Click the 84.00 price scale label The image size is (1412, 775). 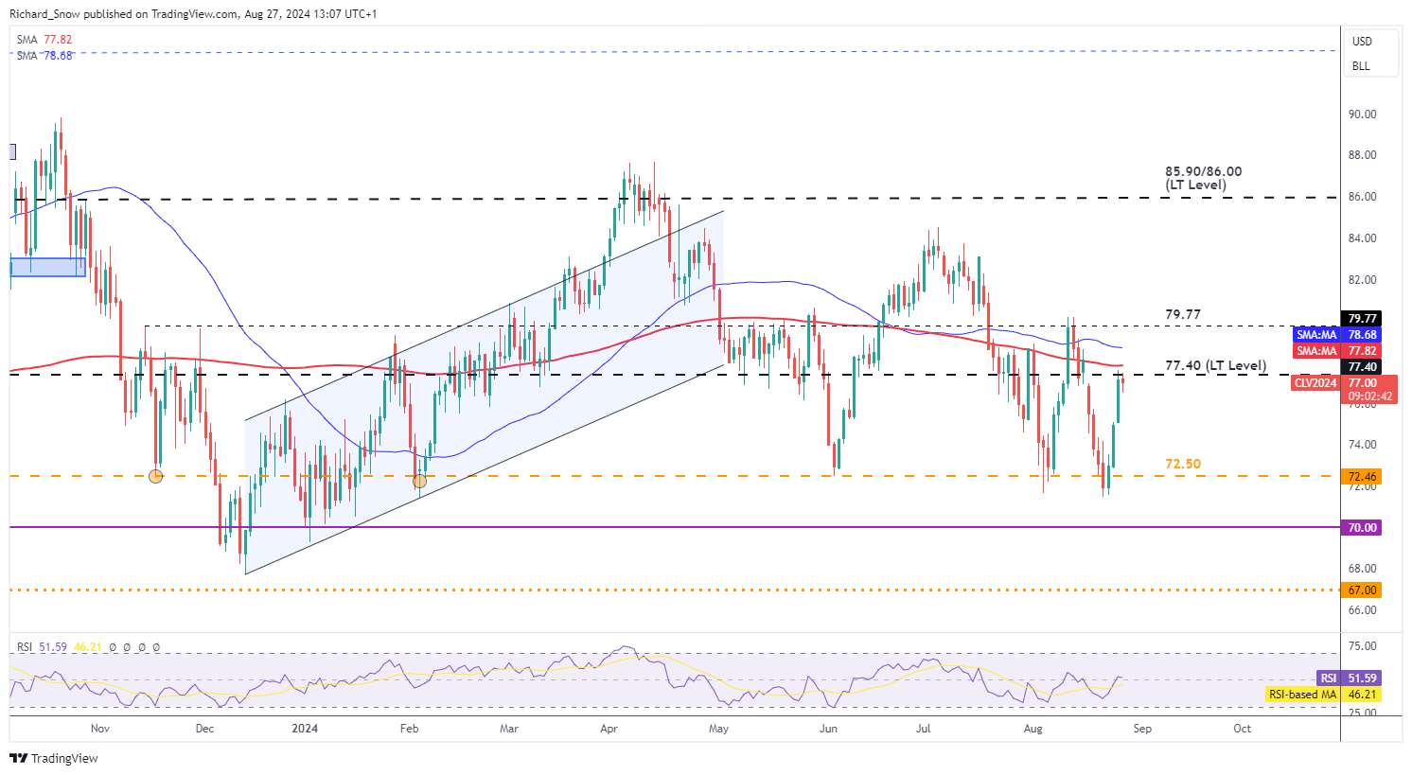(1362, 238)
